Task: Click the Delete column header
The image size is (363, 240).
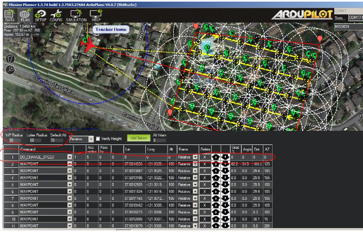Action: click(205, 149)
